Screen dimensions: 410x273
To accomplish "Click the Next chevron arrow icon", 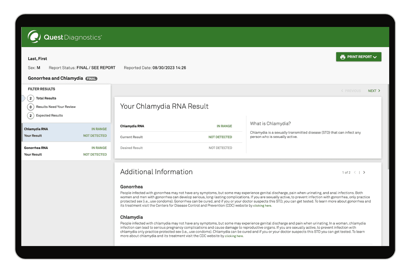I will (x=379, y=91).
